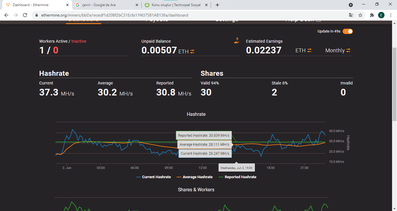Screen dimensions: 397x211
Task: Open a new browser tab
Action: 217,5
